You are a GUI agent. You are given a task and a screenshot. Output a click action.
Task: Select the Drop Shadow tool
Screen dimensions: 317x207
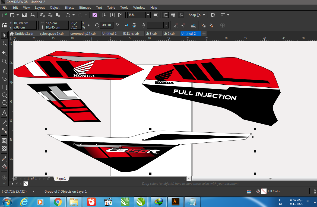click(4, 141)
